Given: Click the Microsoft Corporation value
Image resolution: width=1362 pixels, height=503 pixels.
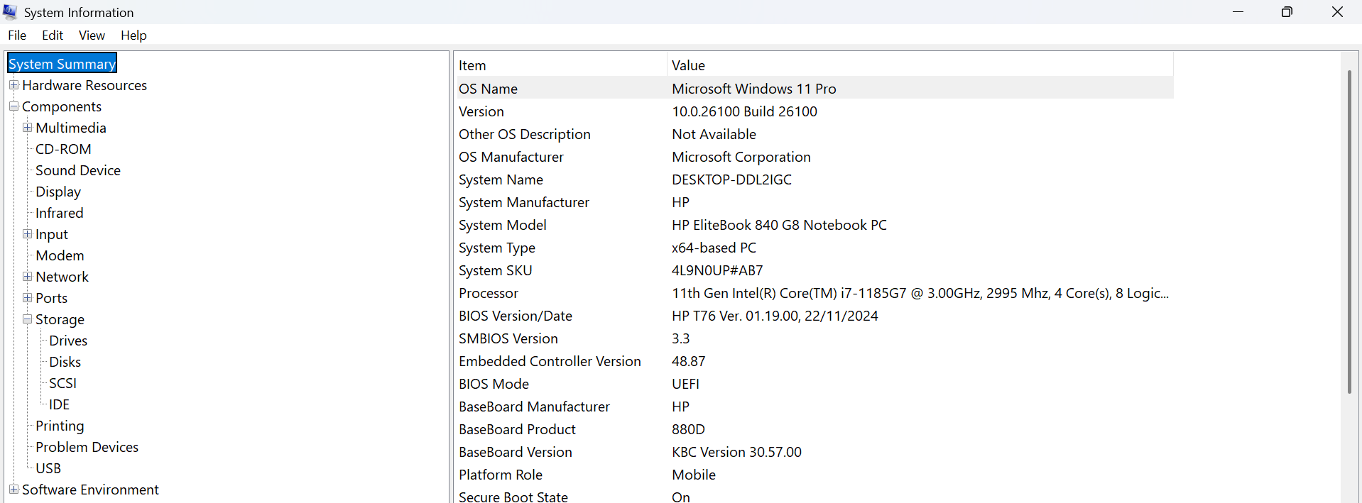Looking at the screenshot, I should (741, 157).
